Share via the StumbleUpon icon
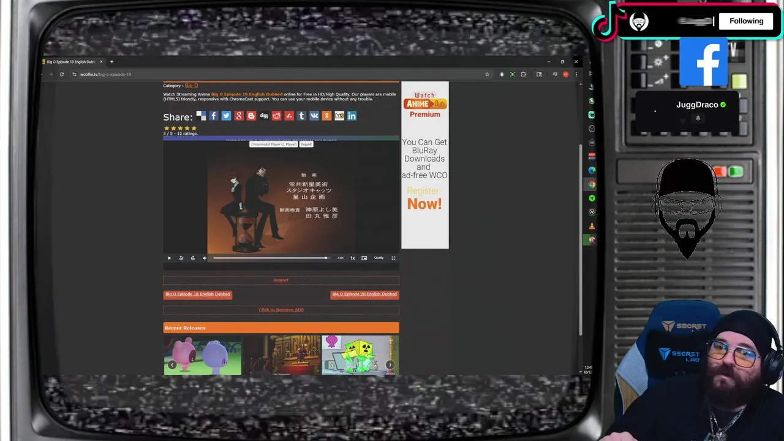The image size is (784, 441). tap(289, 116)
